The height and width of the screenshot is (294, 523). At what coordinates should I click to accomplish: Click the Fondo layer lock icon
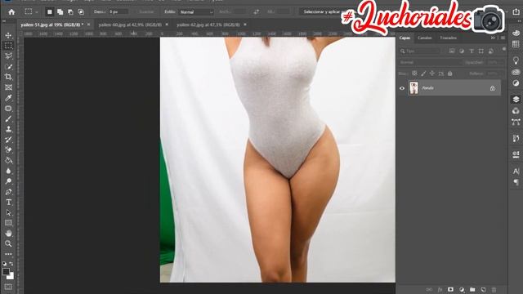click(x=492, y=88)
